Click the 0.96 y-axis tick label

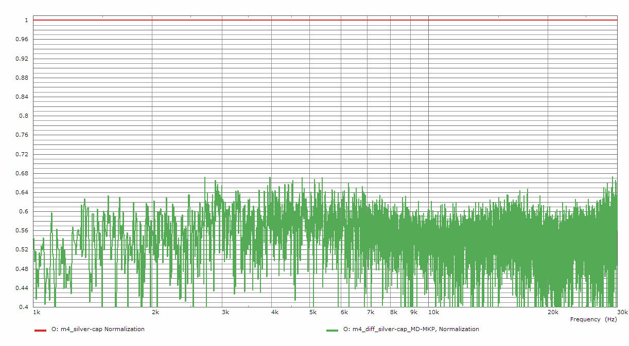coord(22,40)
